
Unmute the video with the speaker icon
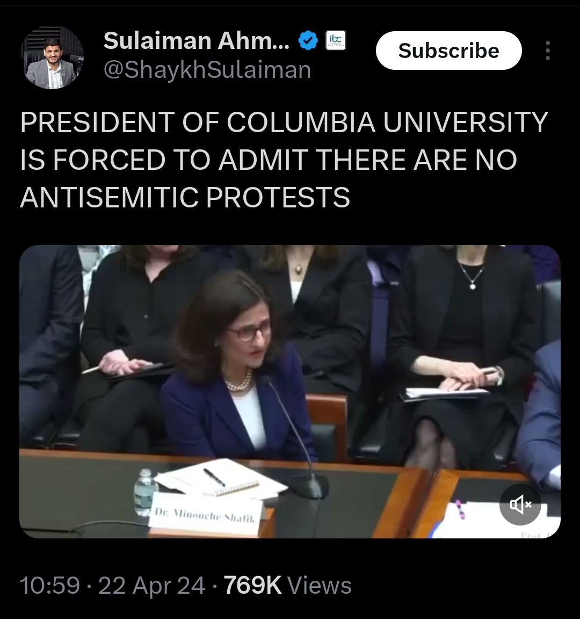(520, 504)
